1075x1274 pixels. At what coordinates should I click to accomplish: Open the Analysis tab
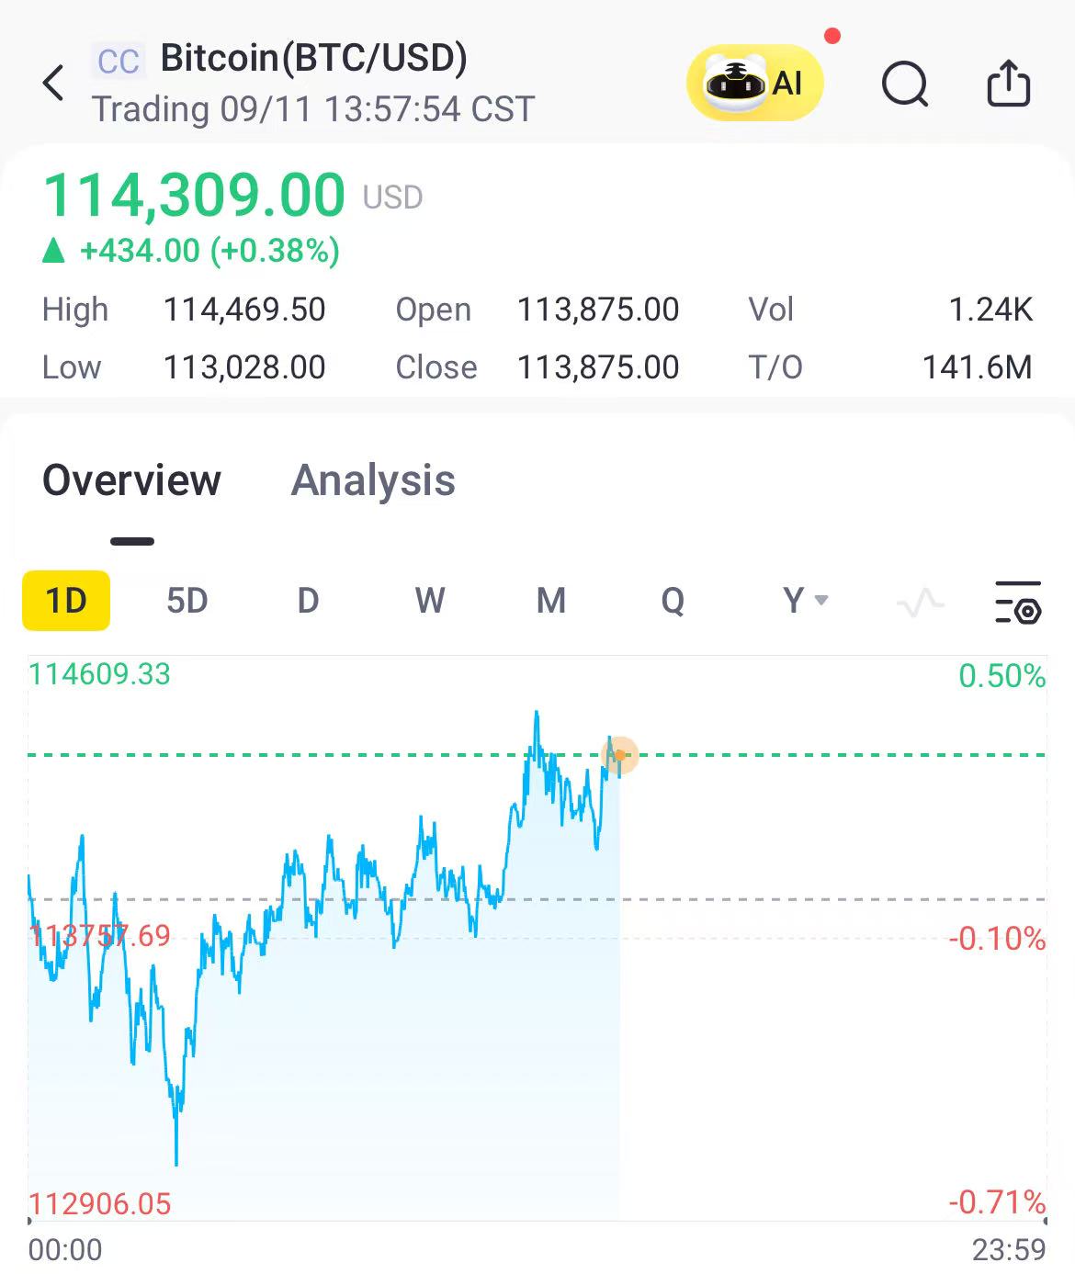(x=373, y=479)
